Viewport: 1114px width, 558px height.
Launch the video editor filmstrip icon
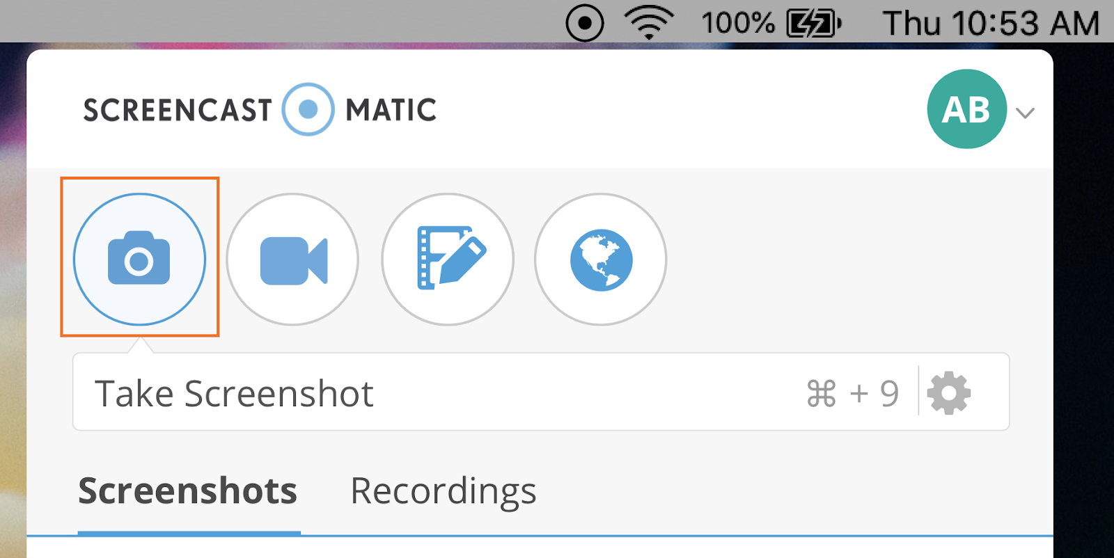tap(448, 259)
